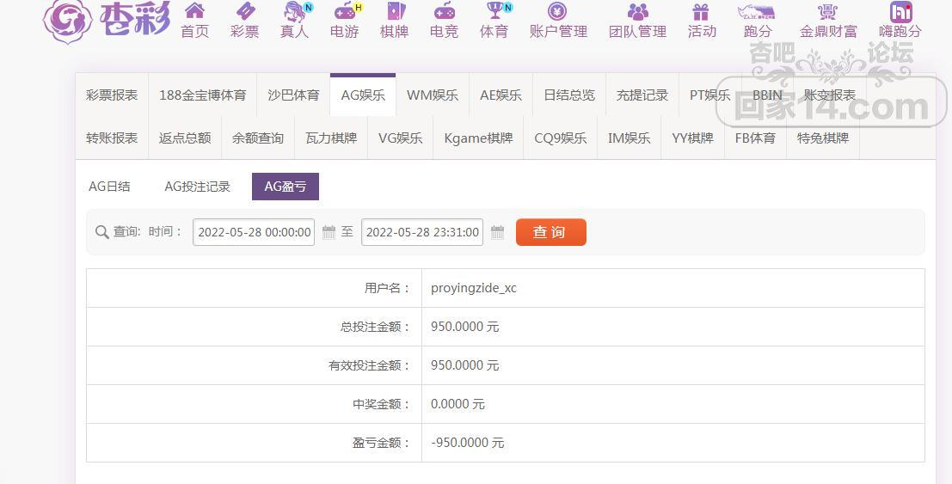Open calendar picker for start time
952x484 pixels.
[x=329, y=232]
